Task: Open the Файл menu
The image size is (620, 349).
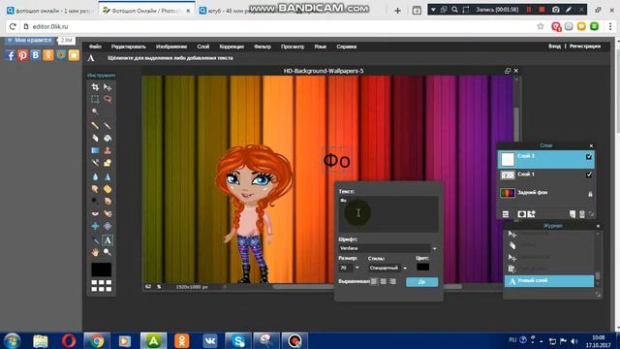Action: point(95,47)
